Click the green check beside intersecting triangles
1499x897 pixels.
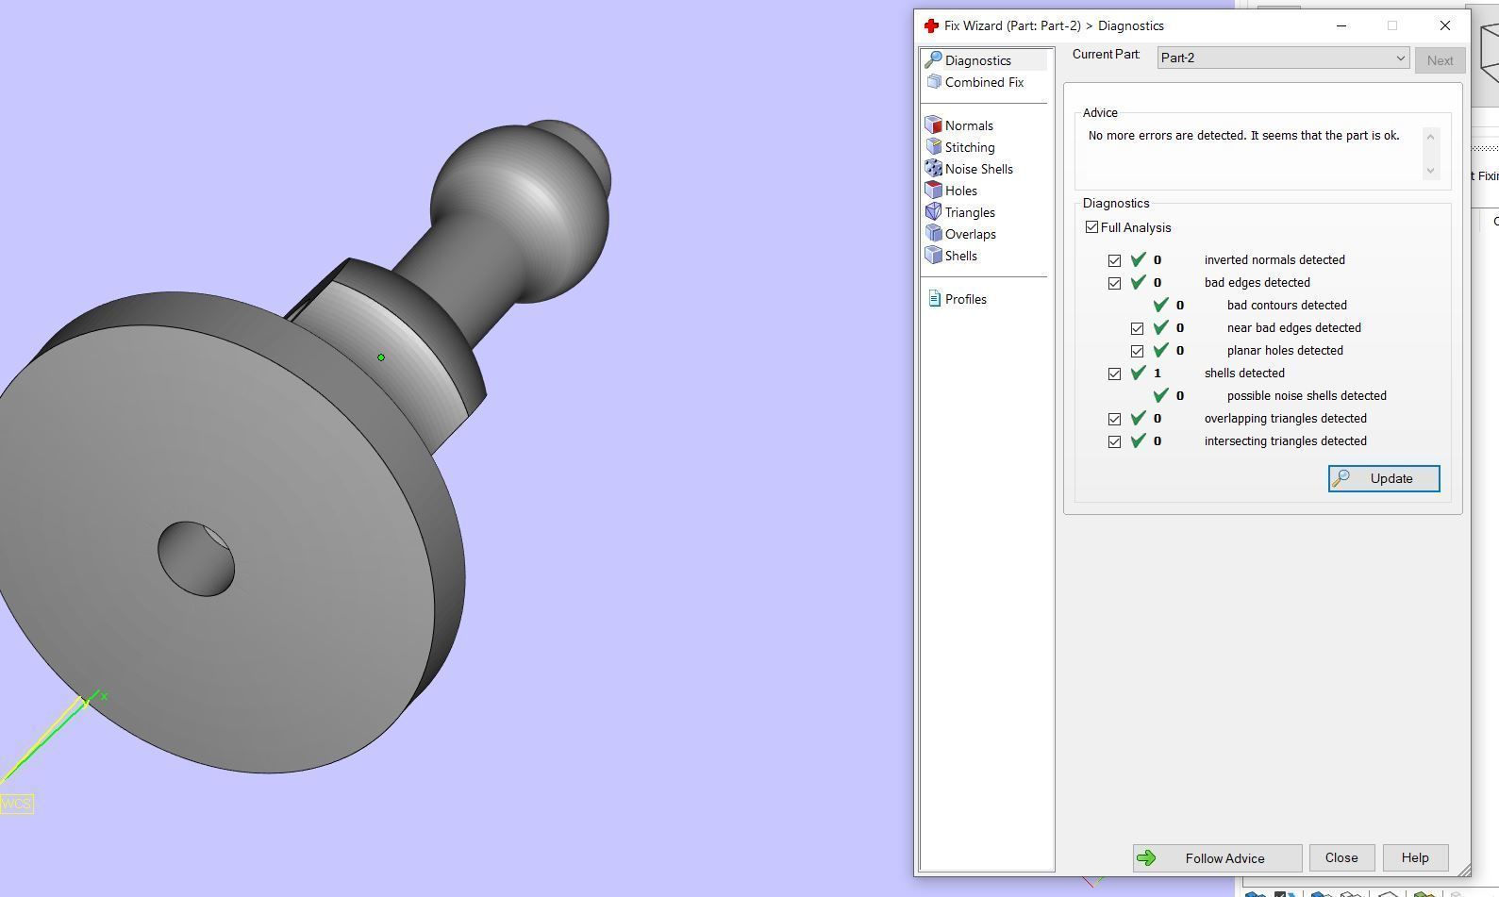point(1138,440)
